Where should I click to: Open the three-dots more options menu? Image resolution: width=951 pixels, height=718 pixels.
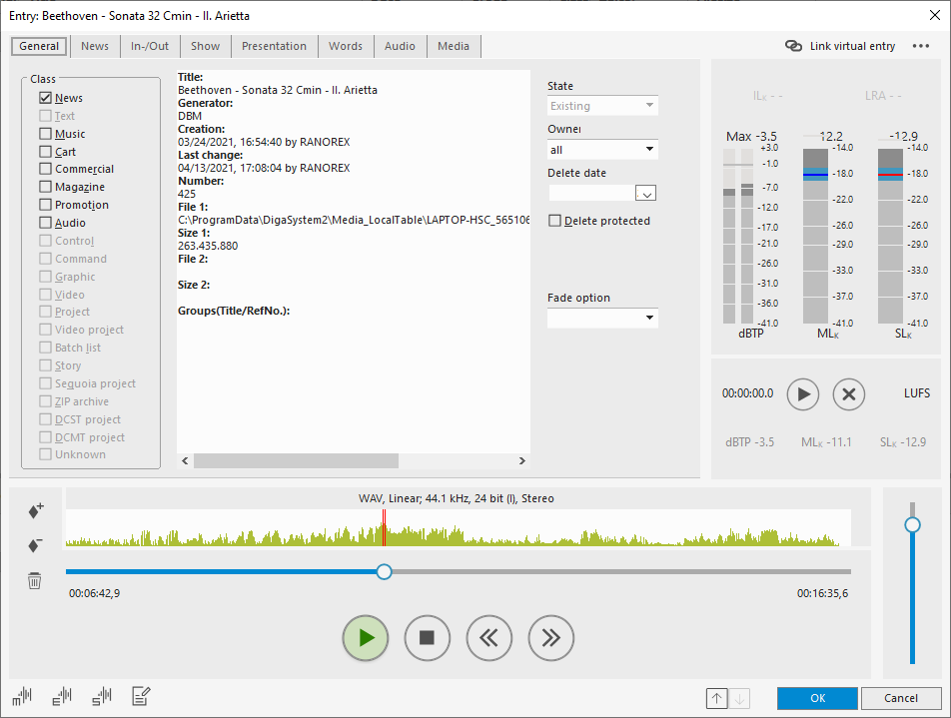(x=921, y=46)
